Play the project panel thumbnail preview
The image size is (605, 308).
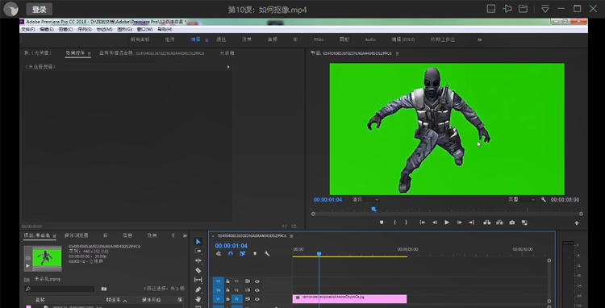[x=27, y=265]
